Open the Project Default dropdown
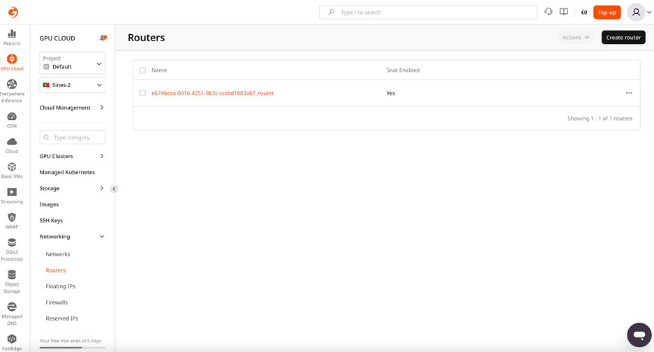Image resolution: width=654 pixels, height=352 pixels. (73, 63)
